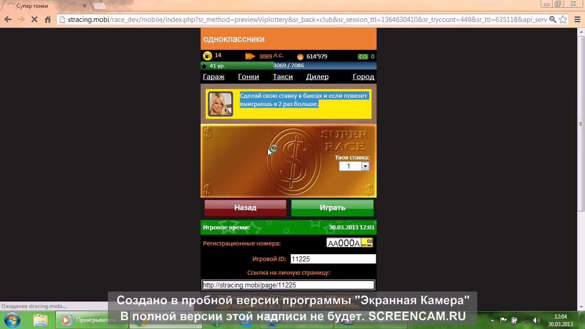Click the large dollar coin image
This screenshot has width=585, height=329.
[x=292, y=161]
